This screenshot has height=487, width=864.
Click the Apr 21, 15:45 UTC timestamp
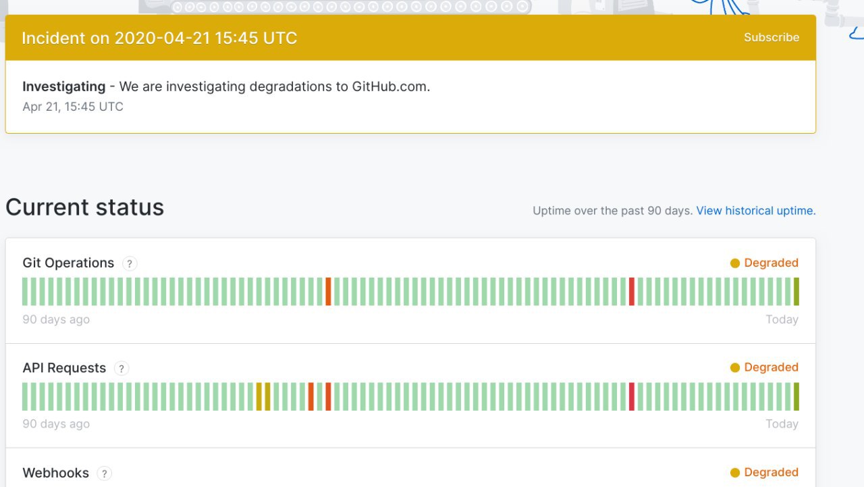click(x=73, y=107)
